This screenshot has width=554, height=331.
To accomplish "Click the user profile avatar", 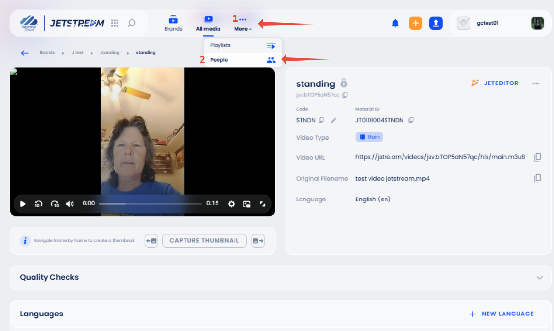I will click(537, 23).
